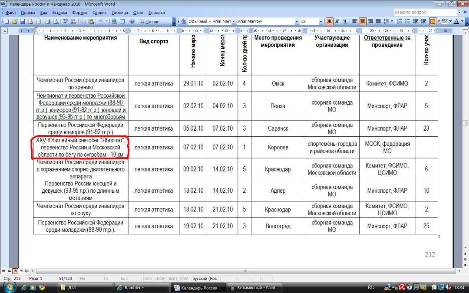Open the Формат menu
469x293 pixels.
[79, 13]
